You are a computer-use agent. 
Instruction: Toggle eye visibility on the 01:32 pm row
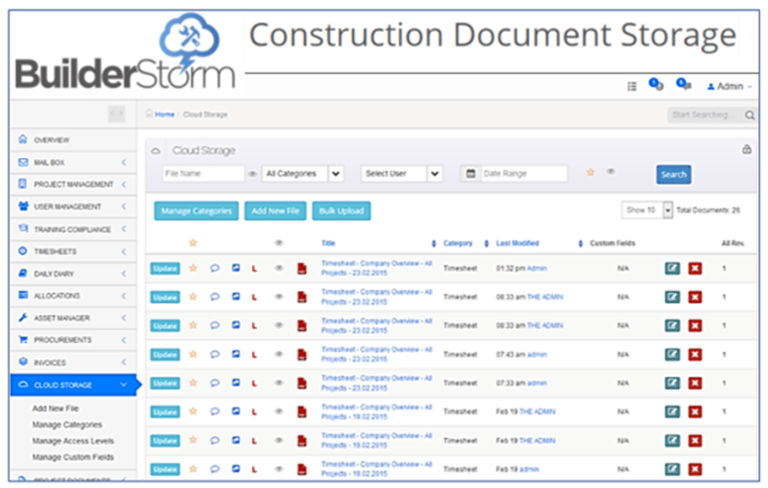click(x=279, y=268)
